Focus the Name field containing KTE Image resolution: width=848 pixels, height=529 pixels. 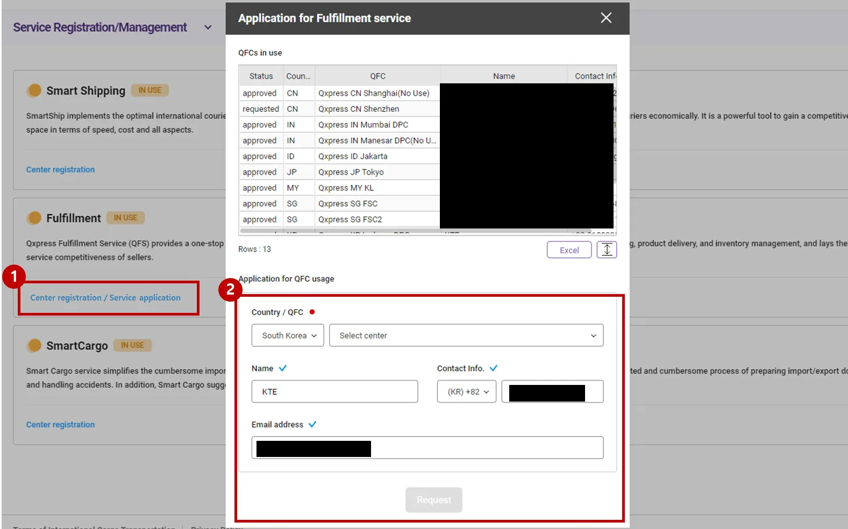point(334,392)
